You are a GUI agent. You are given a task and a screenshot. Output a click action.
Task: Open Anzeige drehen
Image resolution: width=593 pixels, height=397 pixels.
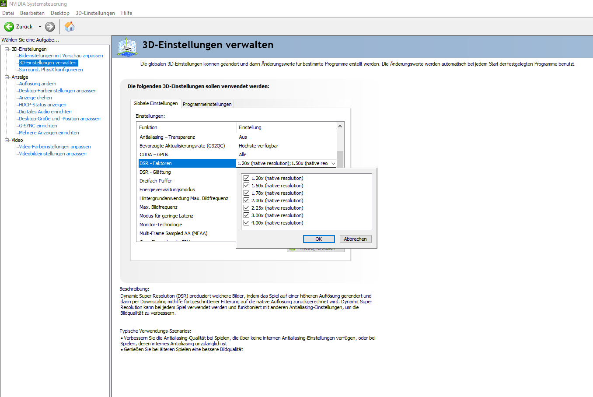point(35,98)
